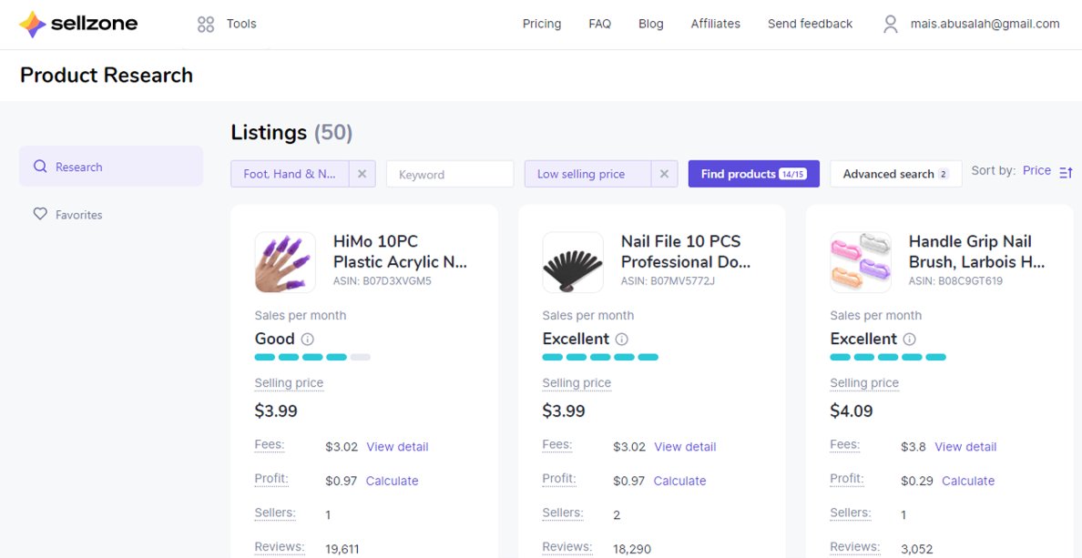1082x558 pixels.
Task: Calculate profit for Nail File 10 PCS
Action: [679, 481]
